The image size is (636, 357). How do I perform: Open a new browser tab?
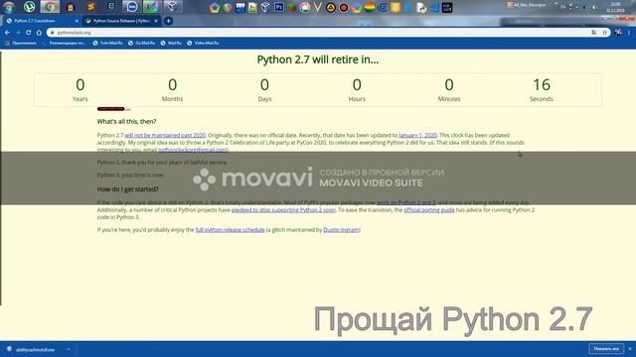tap(168, 21)
